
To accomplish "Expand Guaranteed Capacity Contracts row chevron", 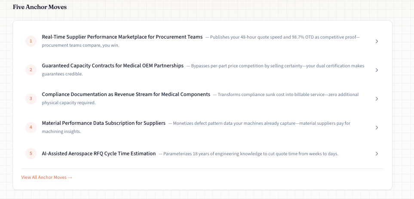I will [377, 70].
